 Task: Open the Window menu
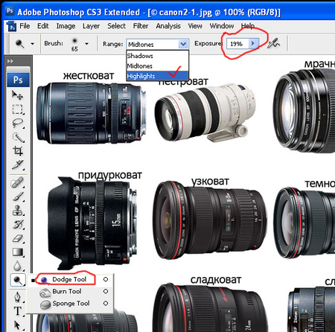click(x=222, y=26)
